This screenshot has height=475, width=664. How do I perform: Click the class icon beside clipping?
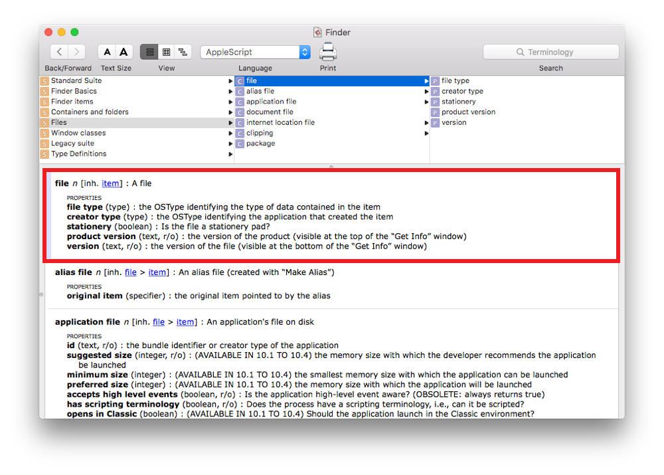240,133
